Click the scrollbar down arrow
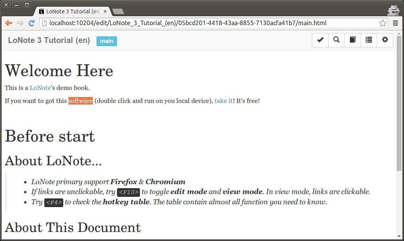This screenshot has height=241, width=404. 399,236
